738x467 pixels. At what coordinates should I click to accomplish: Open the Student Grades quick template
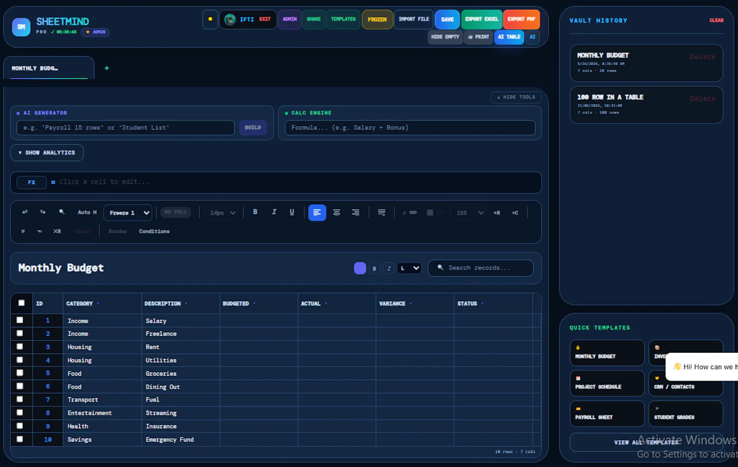point(686,414)
